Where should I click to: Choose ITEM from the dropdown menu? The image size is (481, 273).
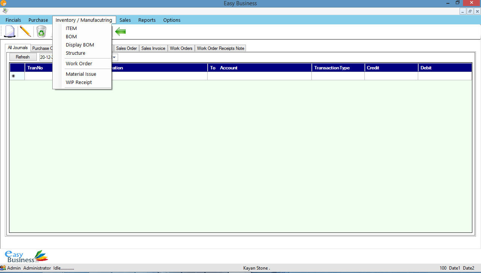click(82, 28)
